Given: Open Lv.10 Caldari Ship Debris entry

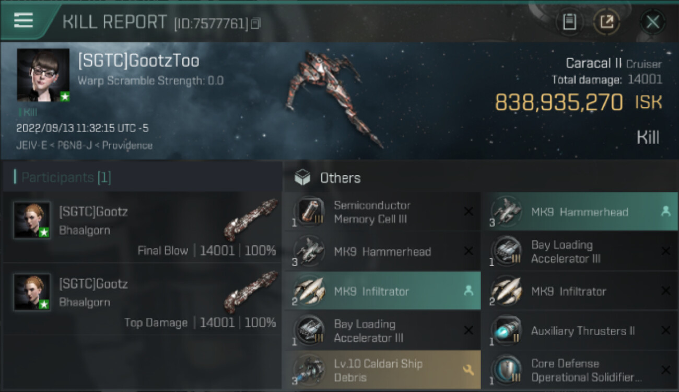Looking at the screenshot, I should click(x=382, y=370).
